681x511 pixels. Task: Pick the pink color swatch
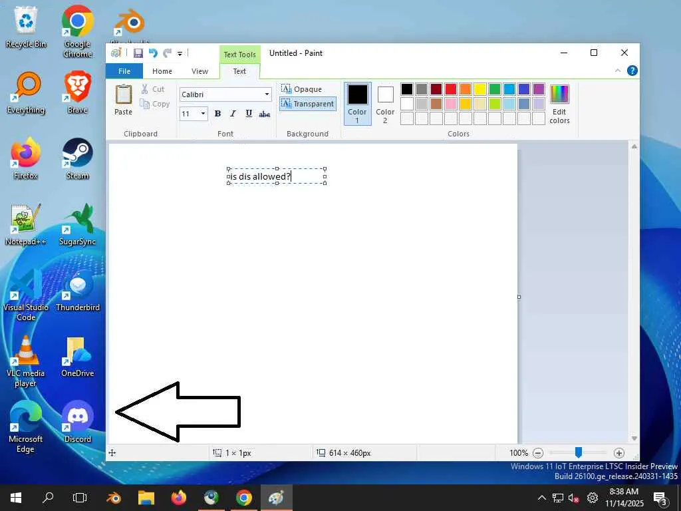(x=451, y=103)
